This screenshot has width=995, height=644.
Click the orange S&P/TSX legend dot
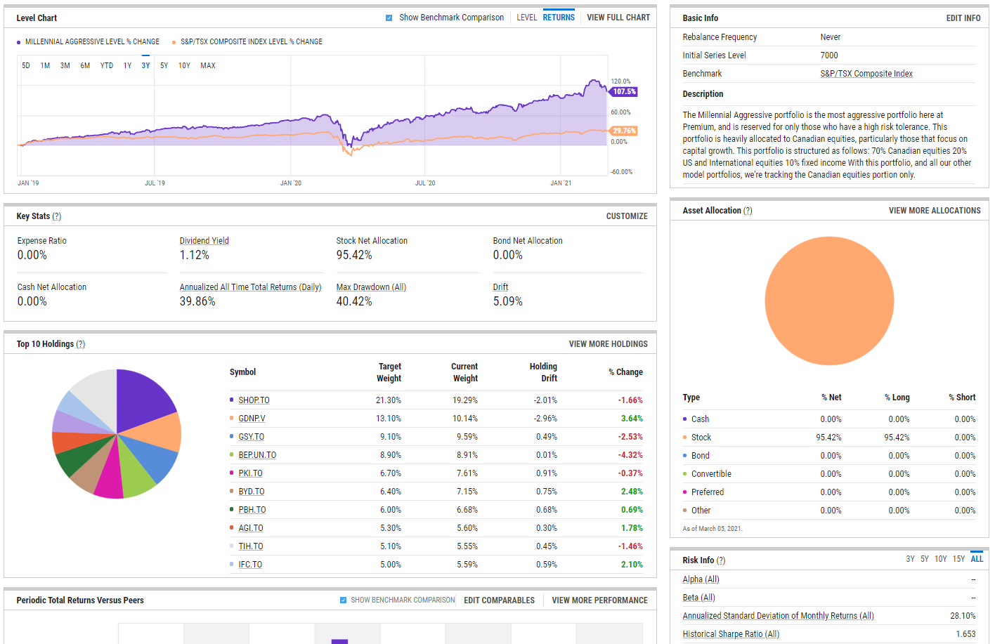coord(174,42)
